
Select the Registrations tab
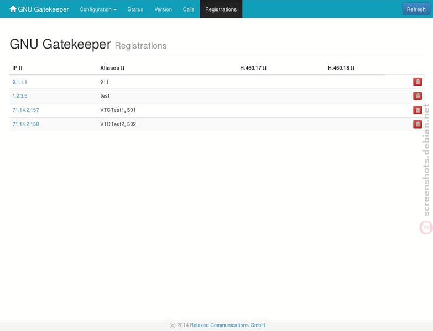221,9
